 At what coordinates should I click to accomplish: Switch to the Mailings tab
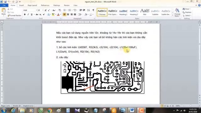[x=57, y=5]
